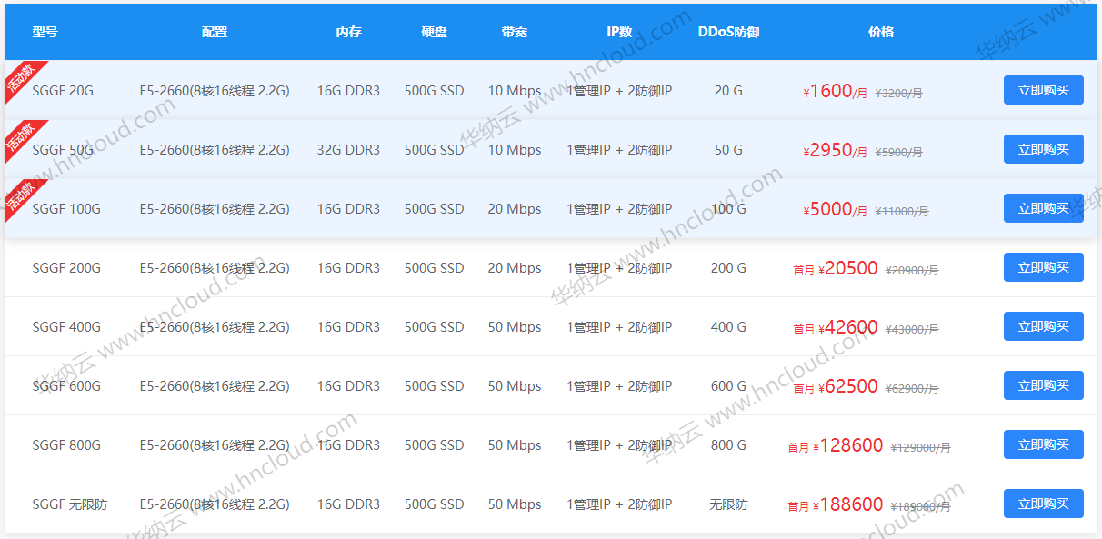Viewport: 1102px width, 539px height.
Task: Click the 20 Mbps bandwidth for SGGF 200G
Action: tap(515, 268)
